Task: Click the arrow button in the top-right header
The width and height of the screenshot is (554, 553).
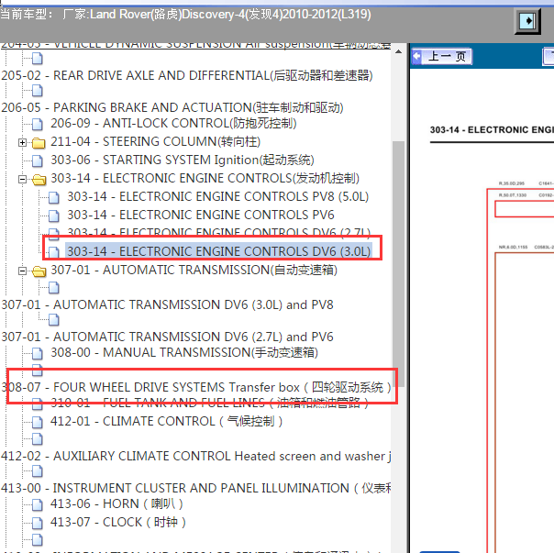Action: pos(527,21)
